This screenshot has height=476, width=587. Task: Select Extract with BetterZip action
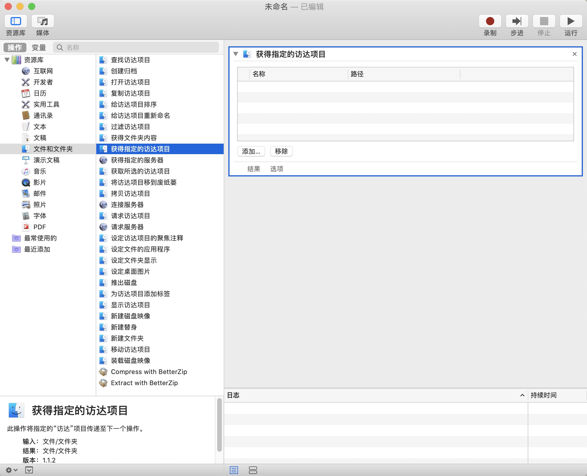[x=160, y=383]
